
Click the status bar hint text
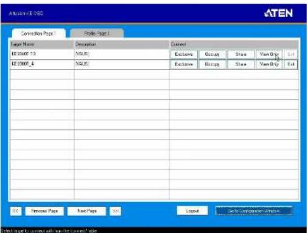click(x=49, y=231)
